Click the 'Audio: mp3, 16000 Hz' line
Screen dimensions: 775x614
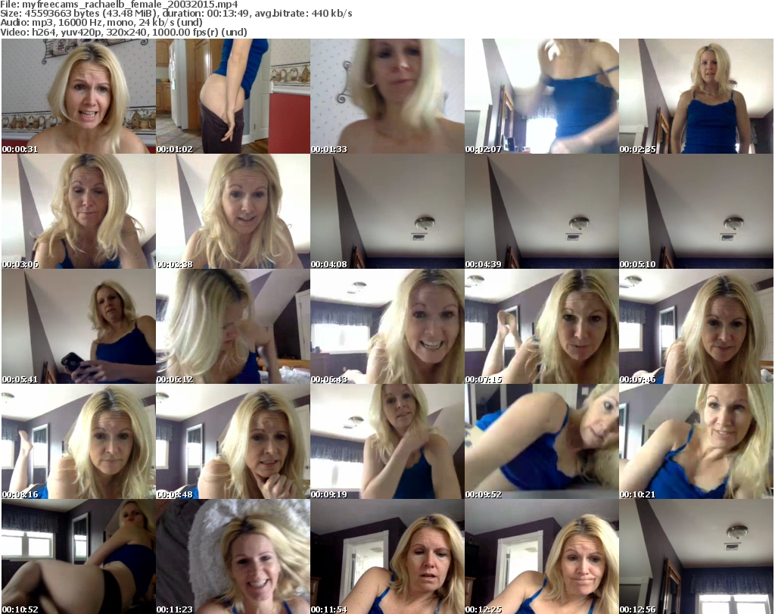click(x=101, y=23)
